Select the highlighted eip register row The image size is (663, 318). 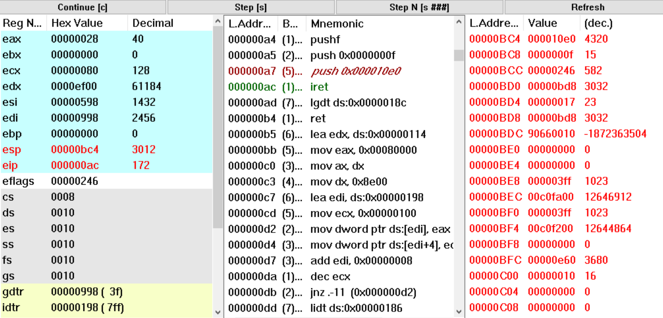106,165
